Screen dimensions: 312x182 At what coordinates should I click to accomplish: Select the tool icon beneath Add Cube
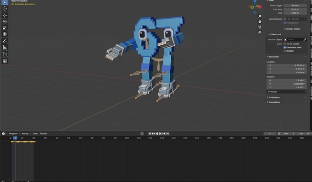point(5,61)
